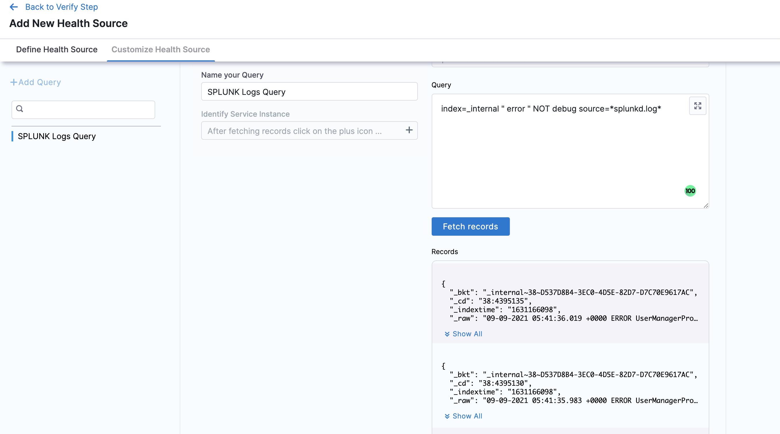
Task: Click the back arrow icon
Action: point(14,7)
